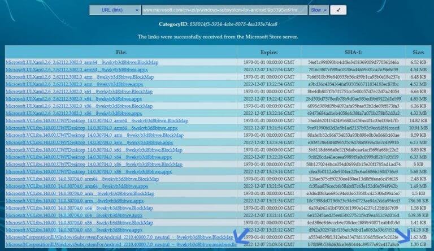This screenshot has height=251, width=434.
Task: Download WindowsSubsystemForAndroid msixbundle file
Action: pos(121,244)
